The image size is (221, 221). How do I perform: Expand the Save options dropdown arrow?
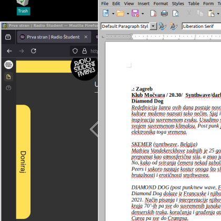pyautogui.click(x=143, y=14)
